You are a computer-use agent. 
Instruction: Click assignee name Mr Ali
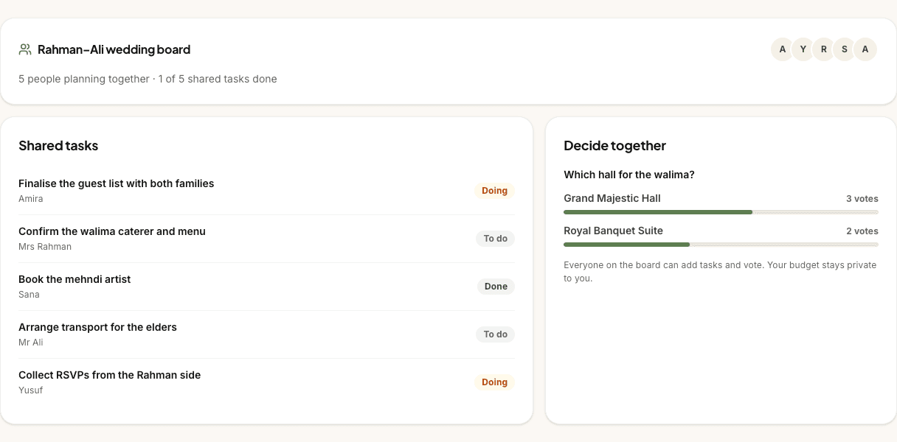[31, 343]
